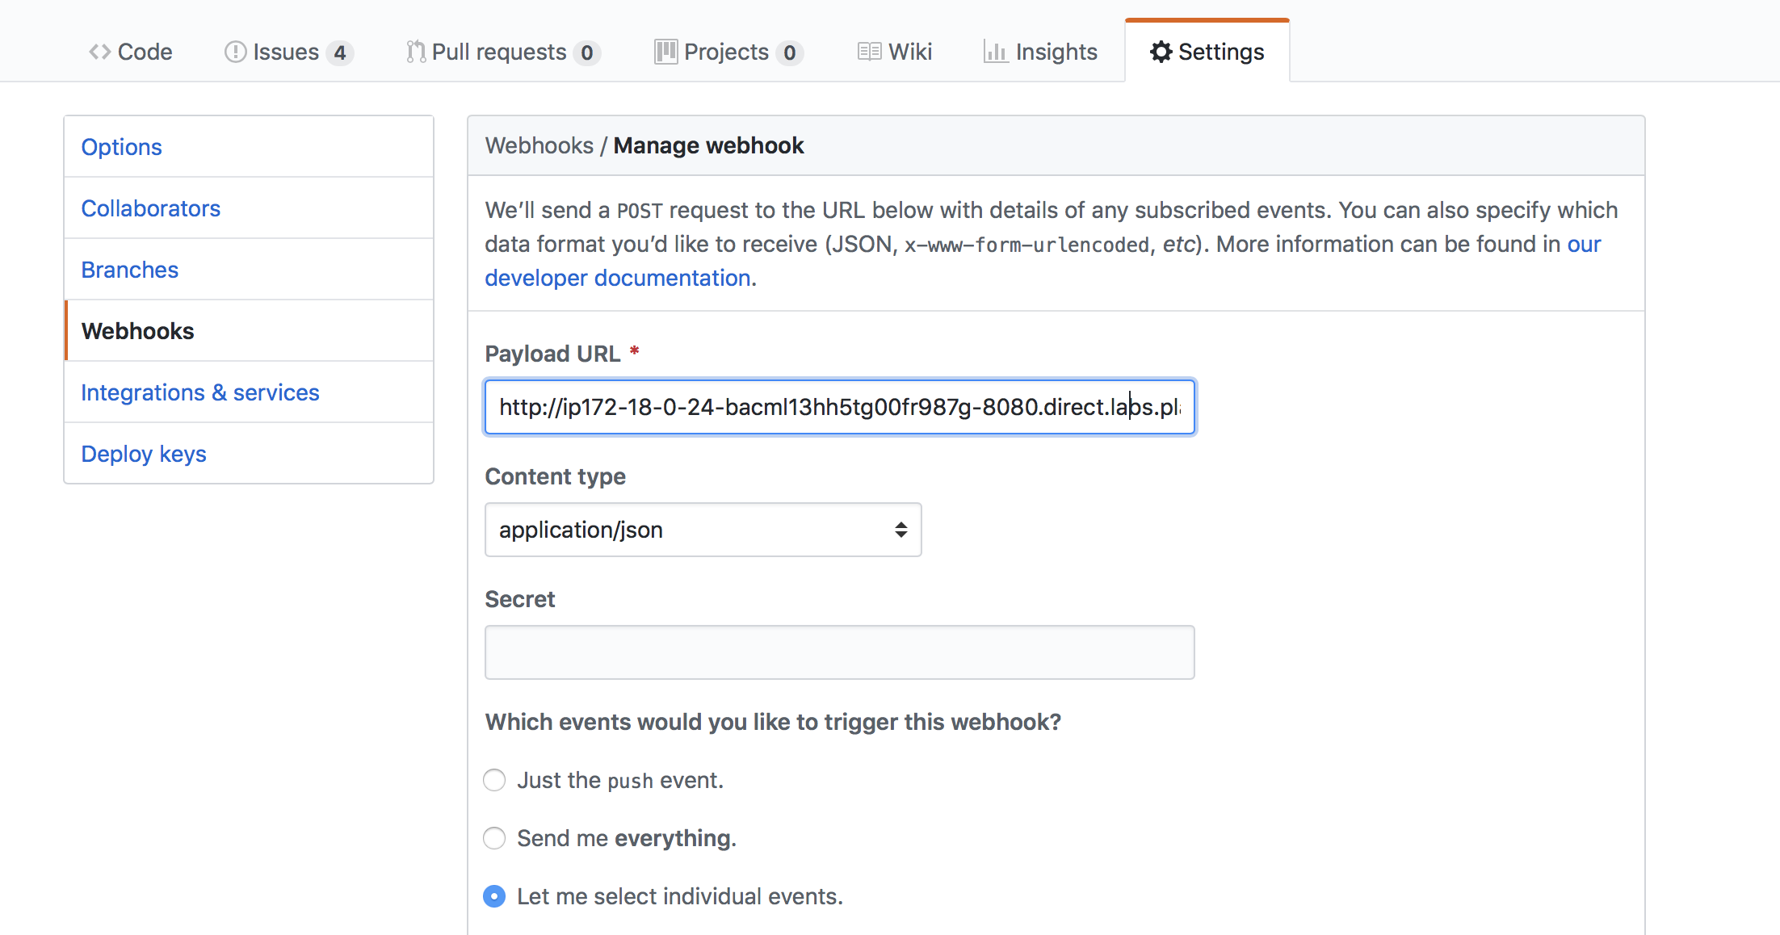
Task: Click into the Secret input field
Action: tap(839, 652)
